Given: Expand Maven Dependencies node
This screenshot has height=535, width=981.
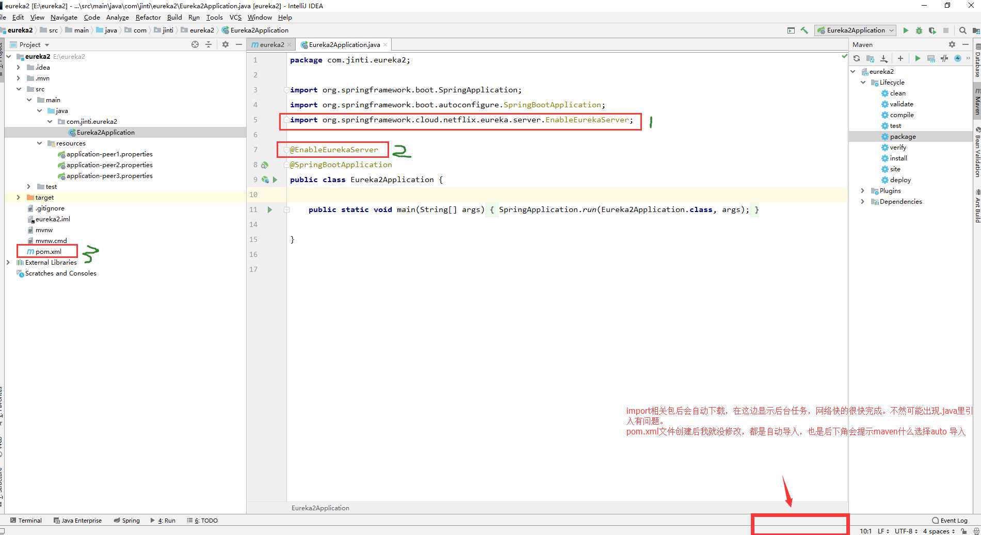Looking at the screenshot, I should (x=863, y=201).
